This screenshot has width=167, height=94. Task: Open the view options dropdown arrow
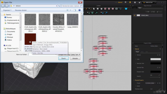[70, 10]
